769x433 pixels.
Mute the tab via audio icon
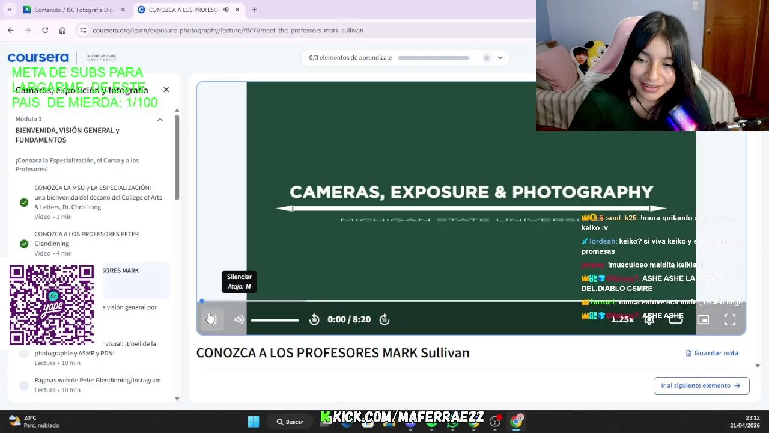click(226, 10)
